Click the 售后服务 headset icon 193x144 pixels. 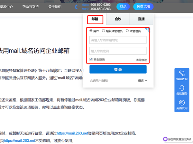click(182, 88)
